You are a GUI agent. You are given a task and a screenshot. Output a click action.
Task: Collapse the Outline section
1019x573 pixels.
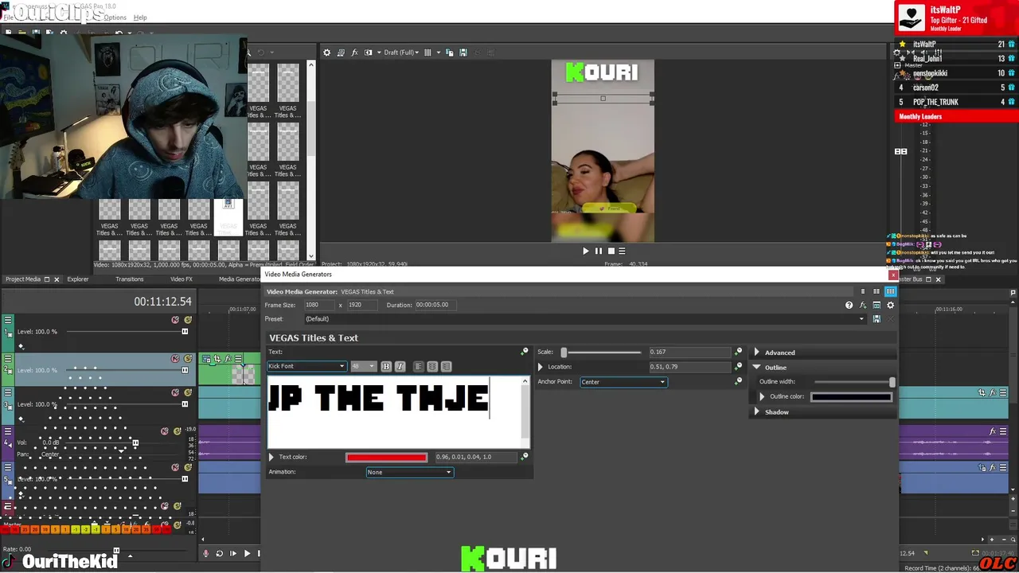757,368
